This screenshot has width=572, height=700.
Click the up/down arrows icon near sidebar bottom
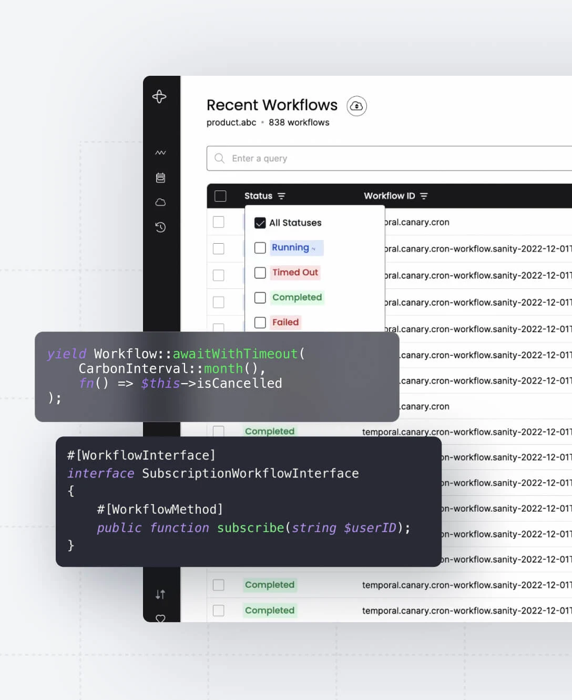pos(160,594)
